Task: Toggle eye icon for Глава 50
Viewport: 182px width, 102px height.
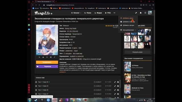Action: click(36, 82)
